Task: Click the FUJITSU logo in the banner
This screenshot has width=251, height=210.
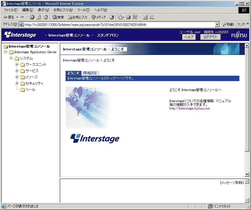Action: [x=239, y=35]
